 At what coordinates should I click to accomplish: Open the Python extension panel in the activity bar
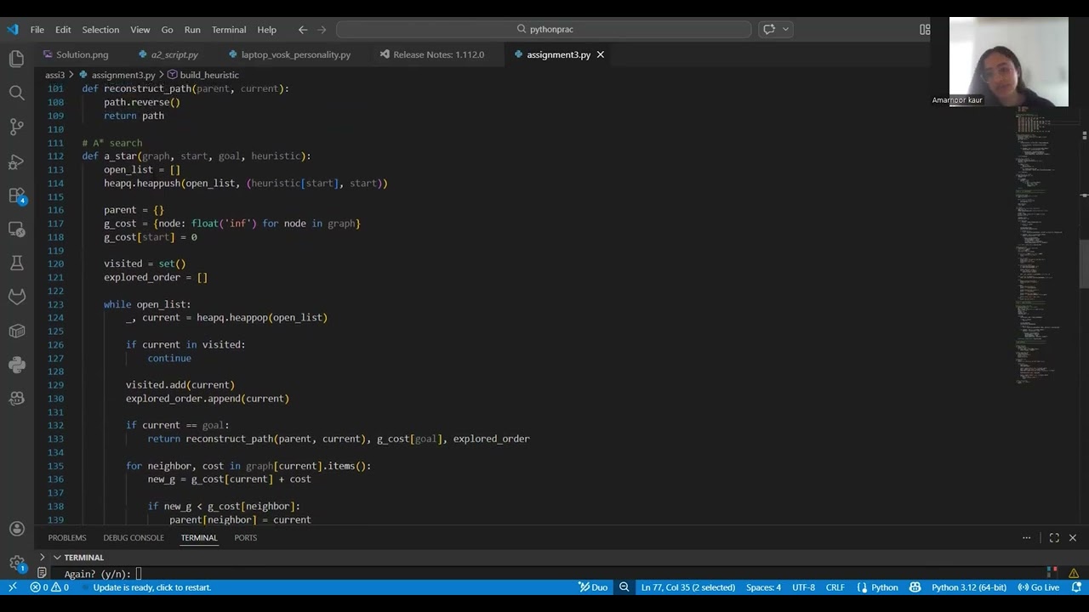pos(16,365)
